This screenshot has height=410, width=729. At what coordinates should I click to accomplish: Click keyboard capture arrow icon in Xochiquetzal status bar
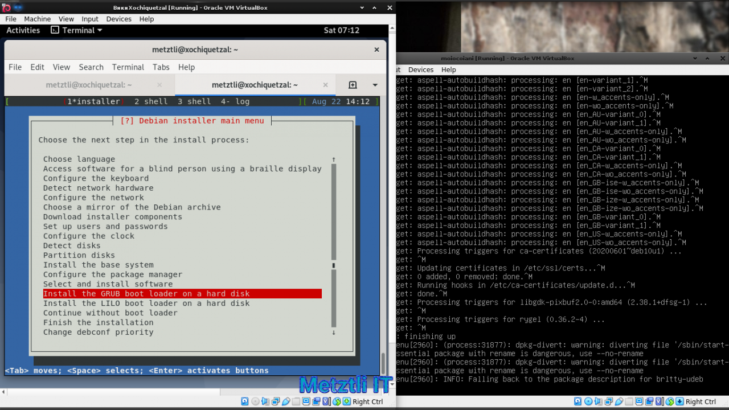[x=347, y=401]
